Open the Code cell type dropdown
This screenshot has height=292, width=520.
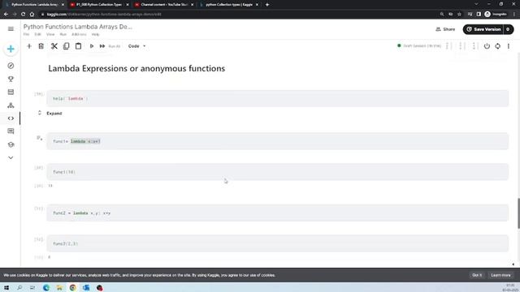click(x=136, y=46)
